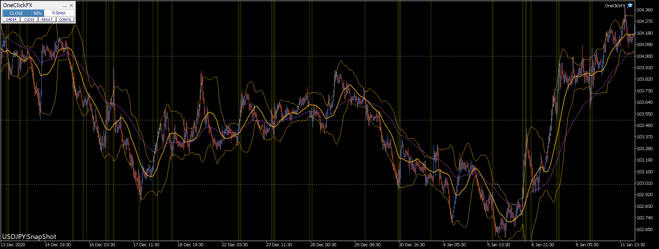Image resolution: width=659 pixels, height=249 pixels.
Task: Click the 103.730 price label
Action: (645, 91)
